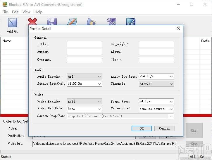Open the Video Encoder xvid dropdown
Image resolution: width=212 pixels, height=160 pixels.
point(85,101)
